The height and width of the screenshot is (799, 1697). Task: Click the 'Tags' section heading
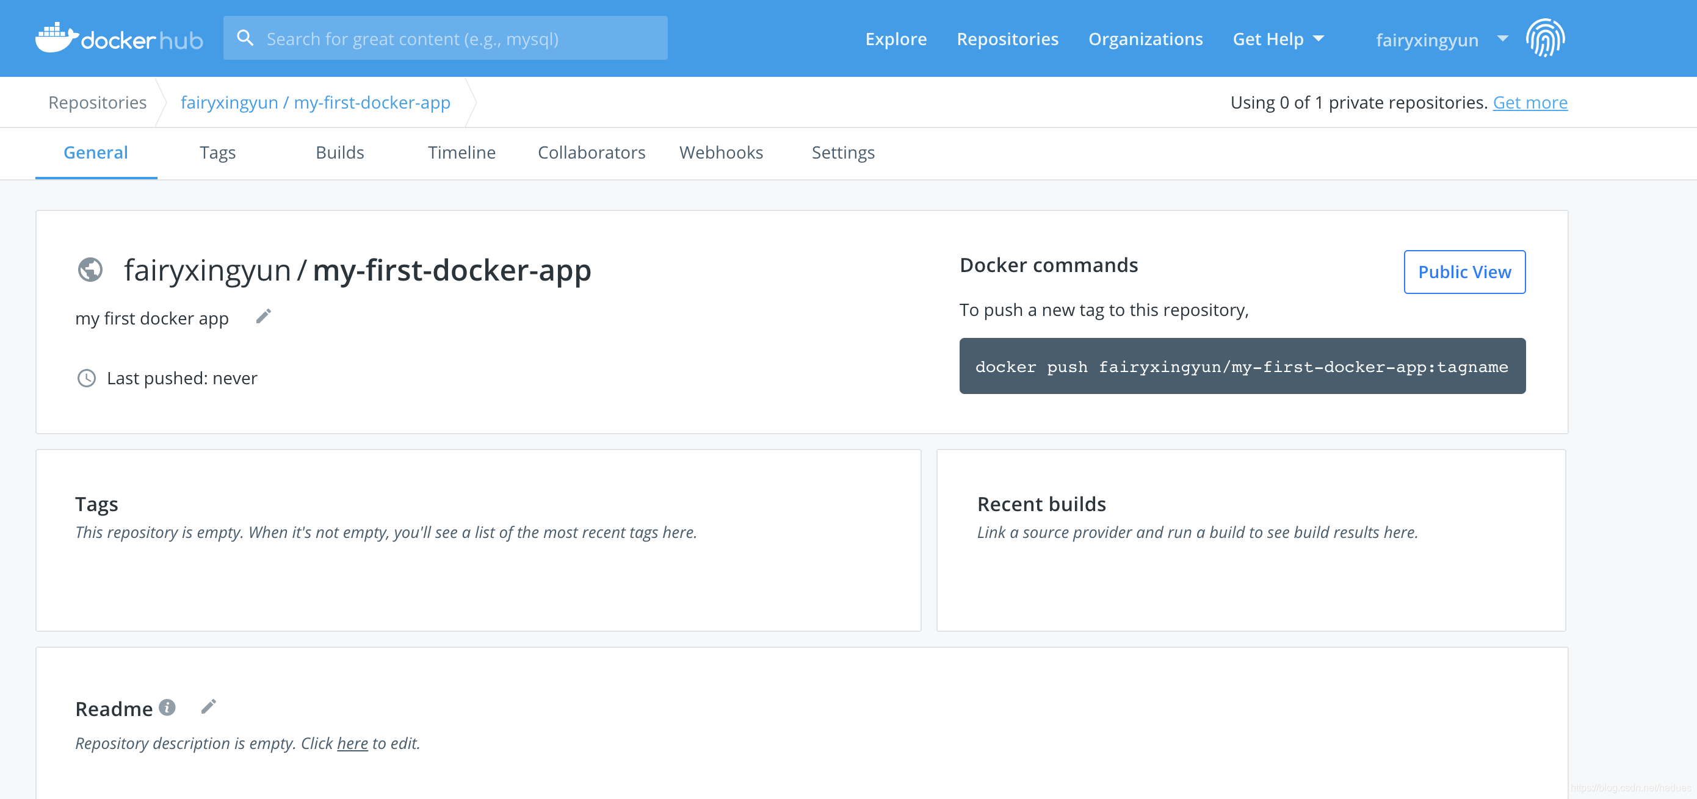(x=96, y=505)
